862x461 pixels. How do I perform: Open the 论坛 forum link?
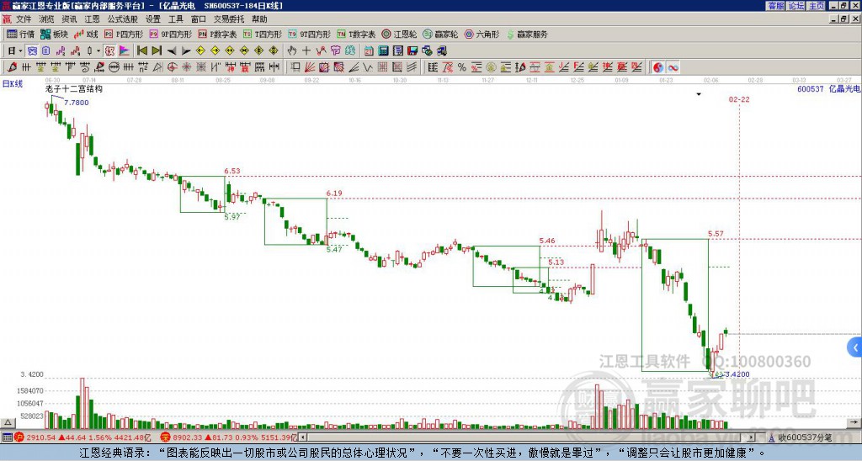tap(796, 6)
